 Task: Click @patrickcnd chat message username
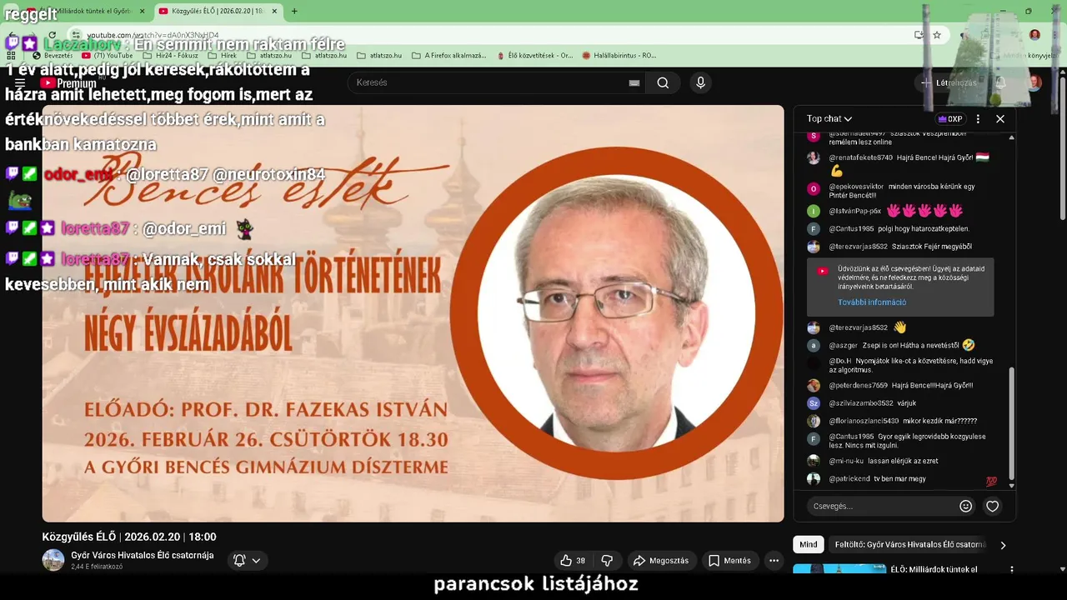pos(849,479)
